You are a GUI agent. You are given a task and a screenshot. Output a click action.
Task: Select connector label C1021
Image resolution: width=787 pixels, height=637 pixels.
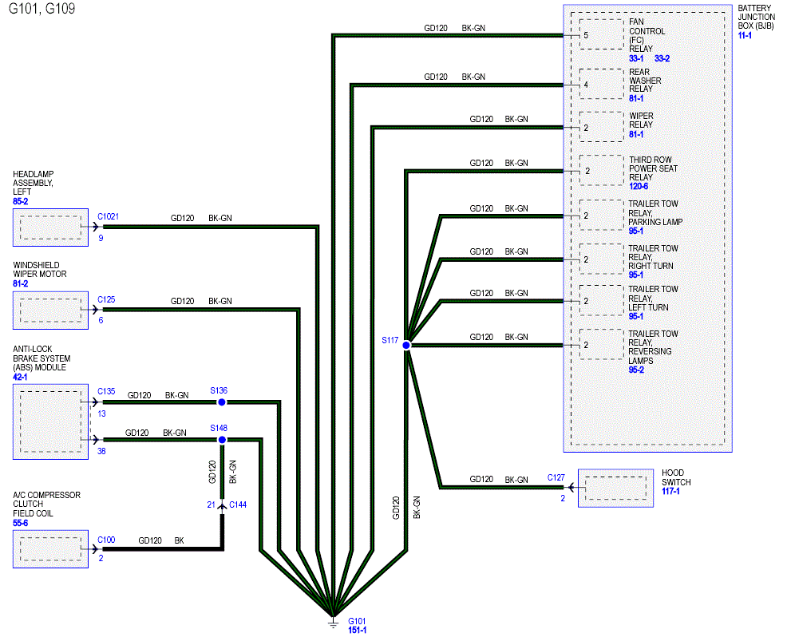[108, 216]
